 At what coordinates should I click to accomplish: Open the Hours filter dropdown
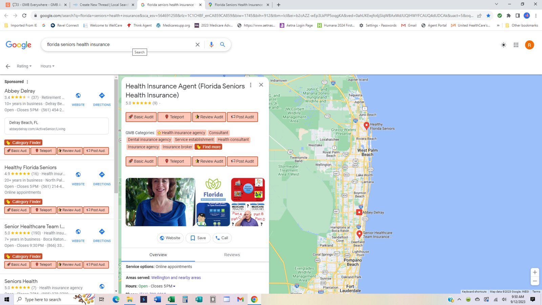(47, 66)
